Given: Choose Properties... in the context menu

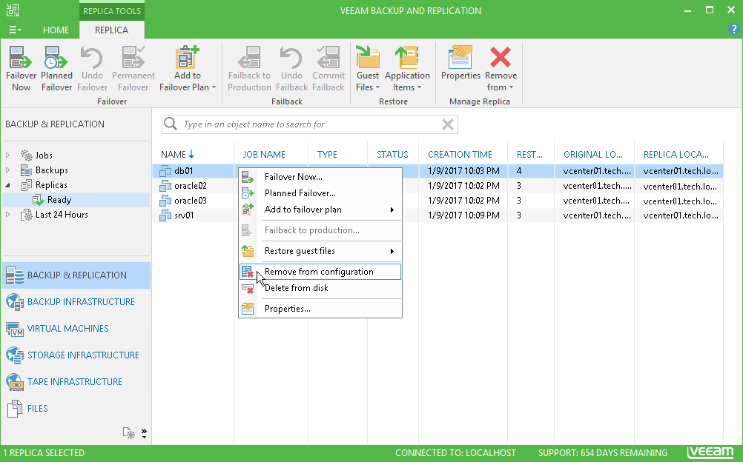Looking at the screenshot, I should click(320, 309).
